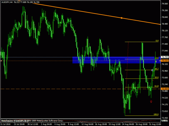
Task: Click price scale value 77.040
Action: pos(165,51)
